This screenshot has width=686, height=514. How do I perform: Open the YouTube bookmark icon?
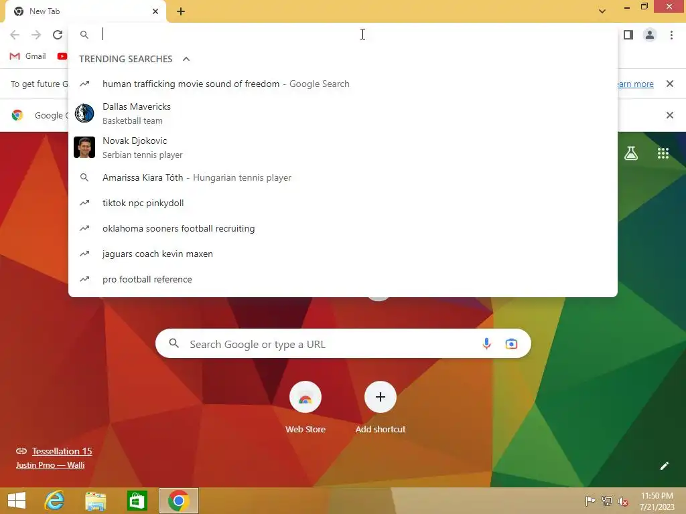pyautogui.click(x=62, y=56)
